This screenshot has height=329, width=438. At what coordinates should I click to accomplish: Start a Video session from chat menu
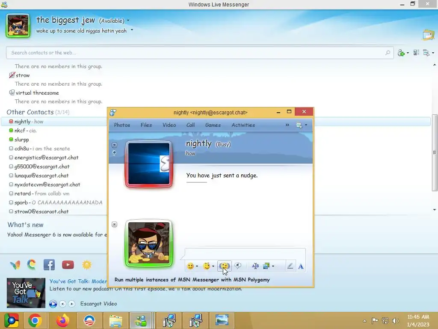pos(169,125)
